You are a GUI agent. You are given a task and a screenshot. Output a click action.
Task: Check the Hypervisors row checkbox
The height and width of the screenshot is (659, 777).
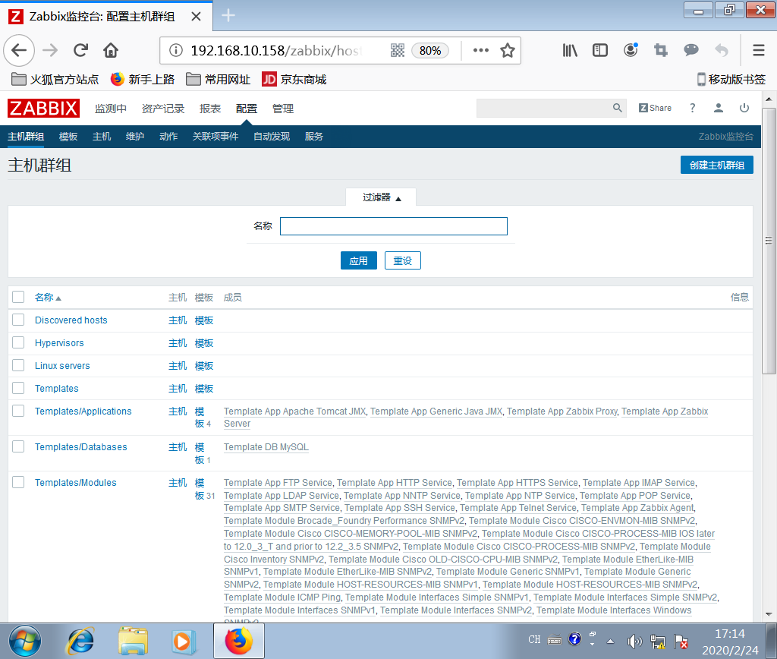[18, 342]
